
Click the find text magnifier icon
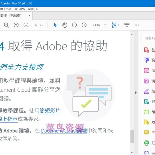[6, 25]
